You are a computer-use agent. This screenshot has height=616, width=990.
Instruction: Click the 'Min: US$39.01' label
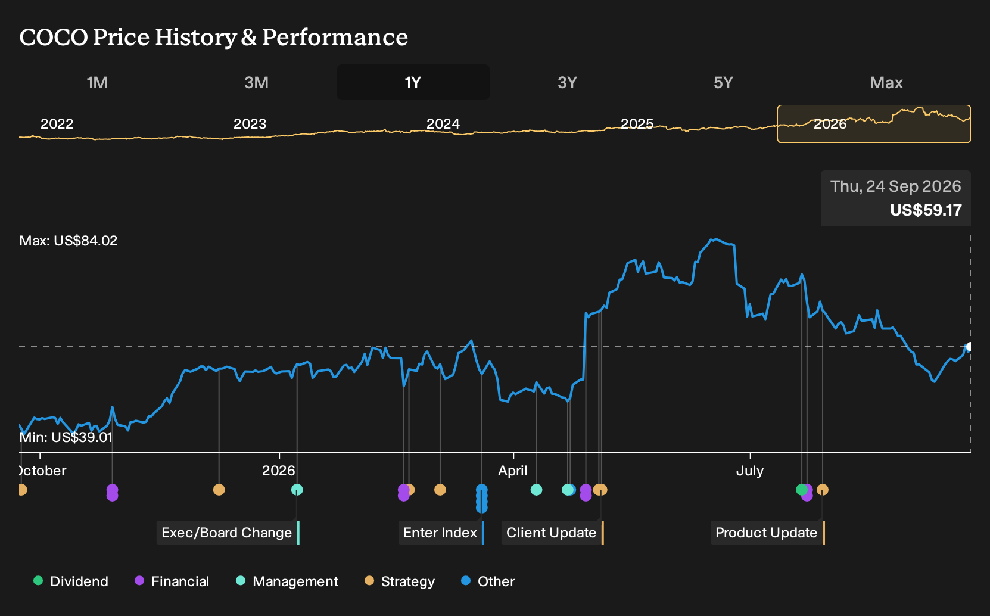66,437
